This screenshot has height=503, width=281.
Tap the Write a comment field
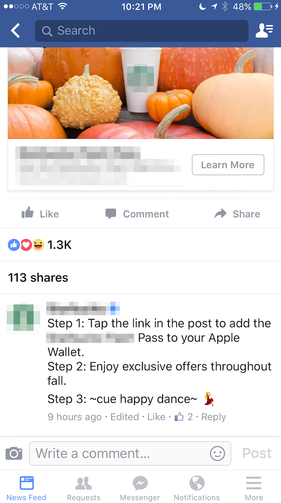130,453
